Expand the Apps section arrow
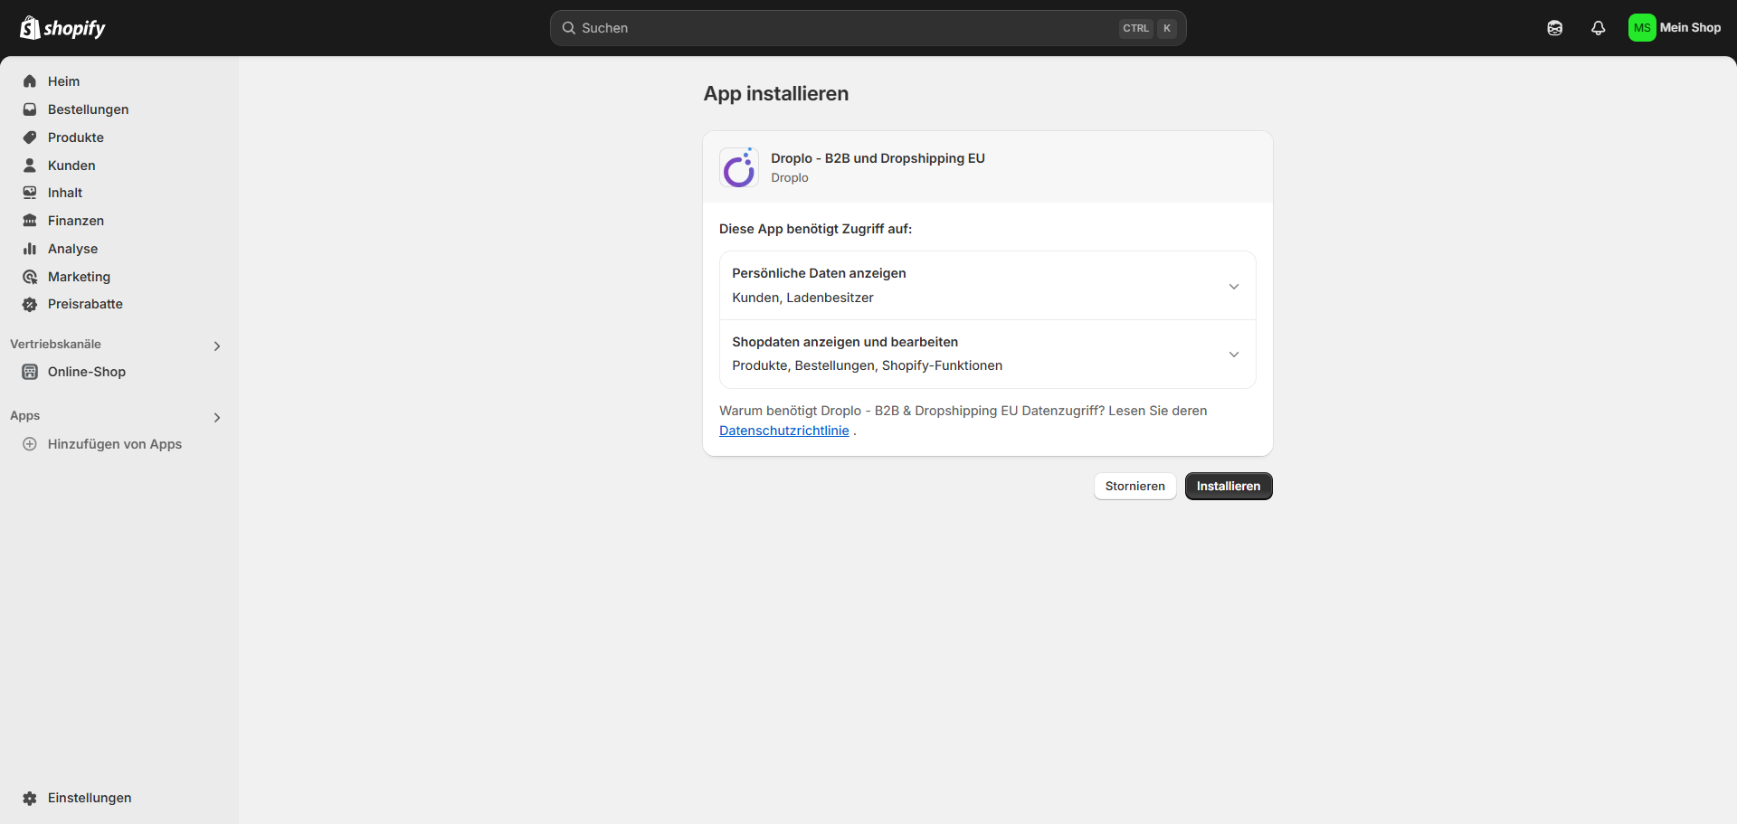1737x824 pixels. (217, 417)
